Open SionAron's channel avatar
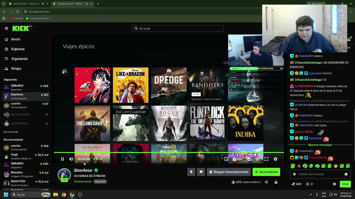The image size is (355, 199). [x=64, y=175]
